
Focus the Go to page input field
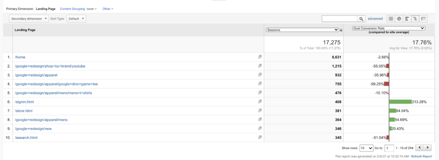pos(389,148)
